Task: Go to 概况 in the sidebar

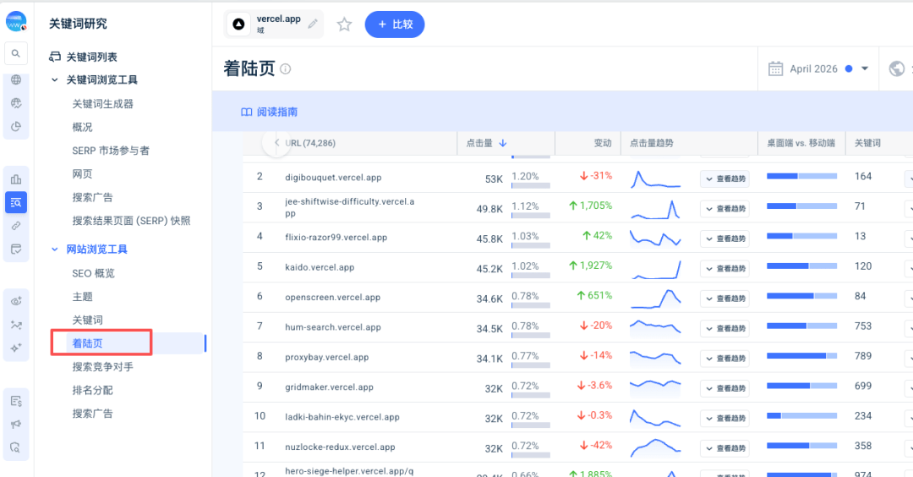Action: 82,127
